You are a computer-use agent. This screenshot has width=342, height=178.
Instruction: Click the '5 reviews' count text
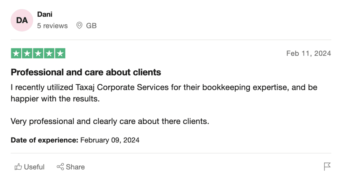52,26
